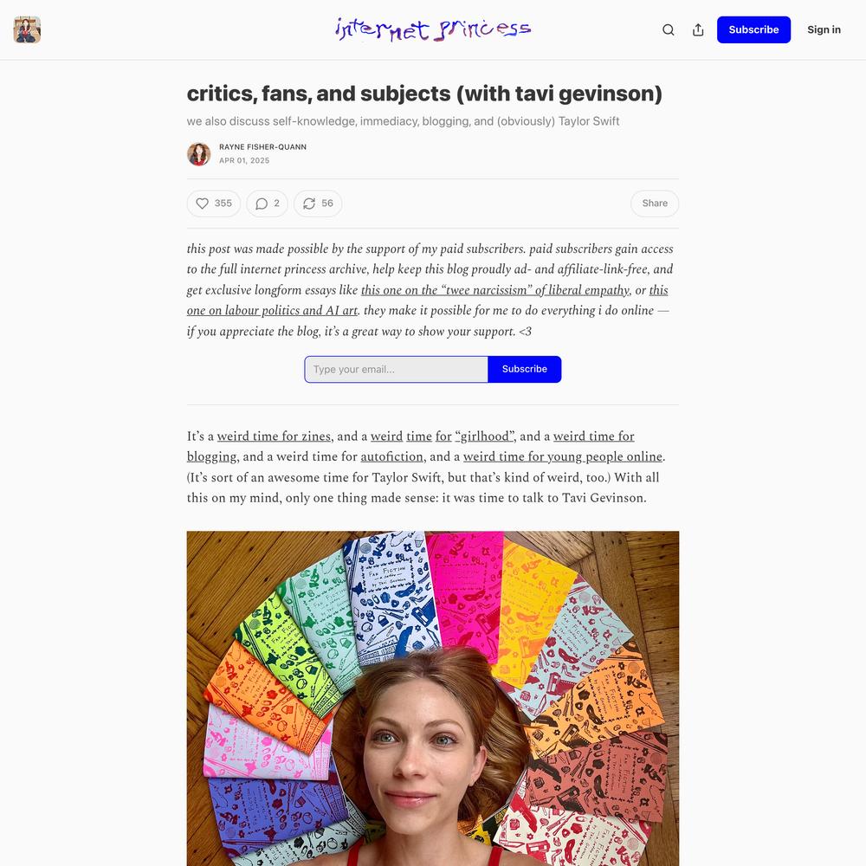Follow the "weird time for zines" link
Image resolution: width=866 pixels, height=866 pixels.
coord(274,436)
